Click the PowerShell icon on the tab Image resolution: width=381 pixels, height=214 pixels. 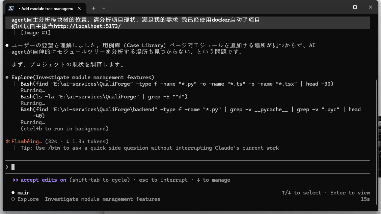click(x=11, y=8)
